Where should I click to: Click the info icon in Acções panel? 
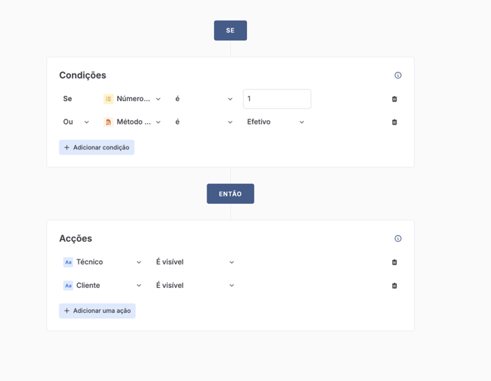(x=398, y=239)
